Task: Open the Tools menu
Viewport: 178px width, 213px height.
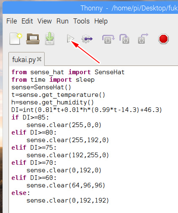Action: 81,21
